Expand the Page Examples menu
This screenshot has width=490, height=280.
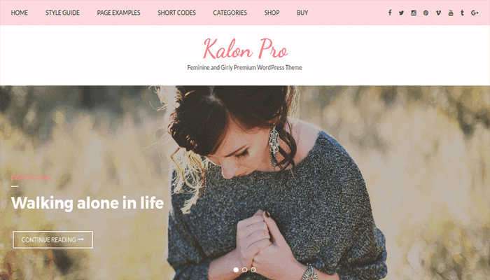point(118,13)
